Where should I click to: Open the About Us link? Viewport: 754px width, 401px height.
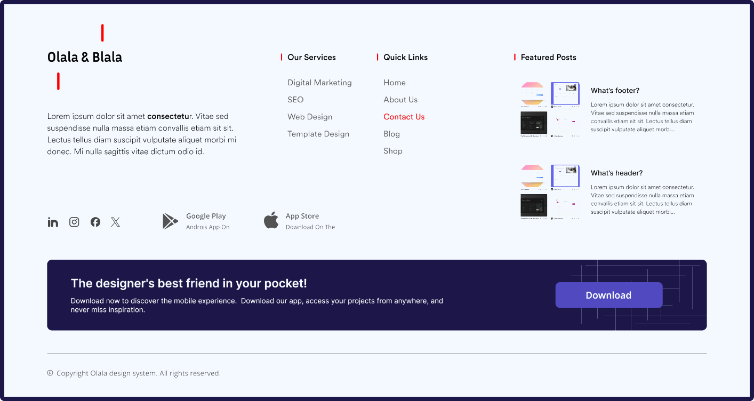tap(400, 100)
